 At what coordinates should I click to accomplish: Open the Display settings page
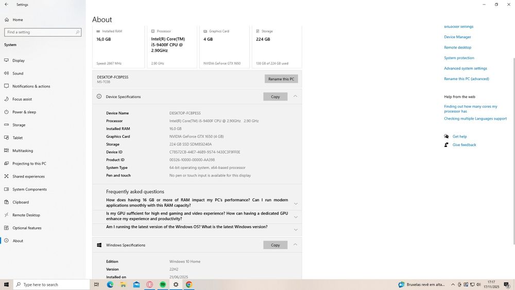(x=19, y=60)
